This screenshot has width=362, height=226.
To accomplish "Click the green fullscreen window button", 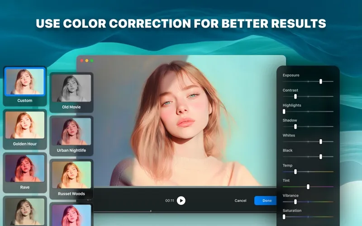I will [92, 61].
